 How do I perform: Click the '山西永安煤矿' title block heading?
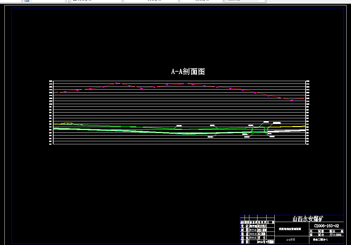pos(308,219)
